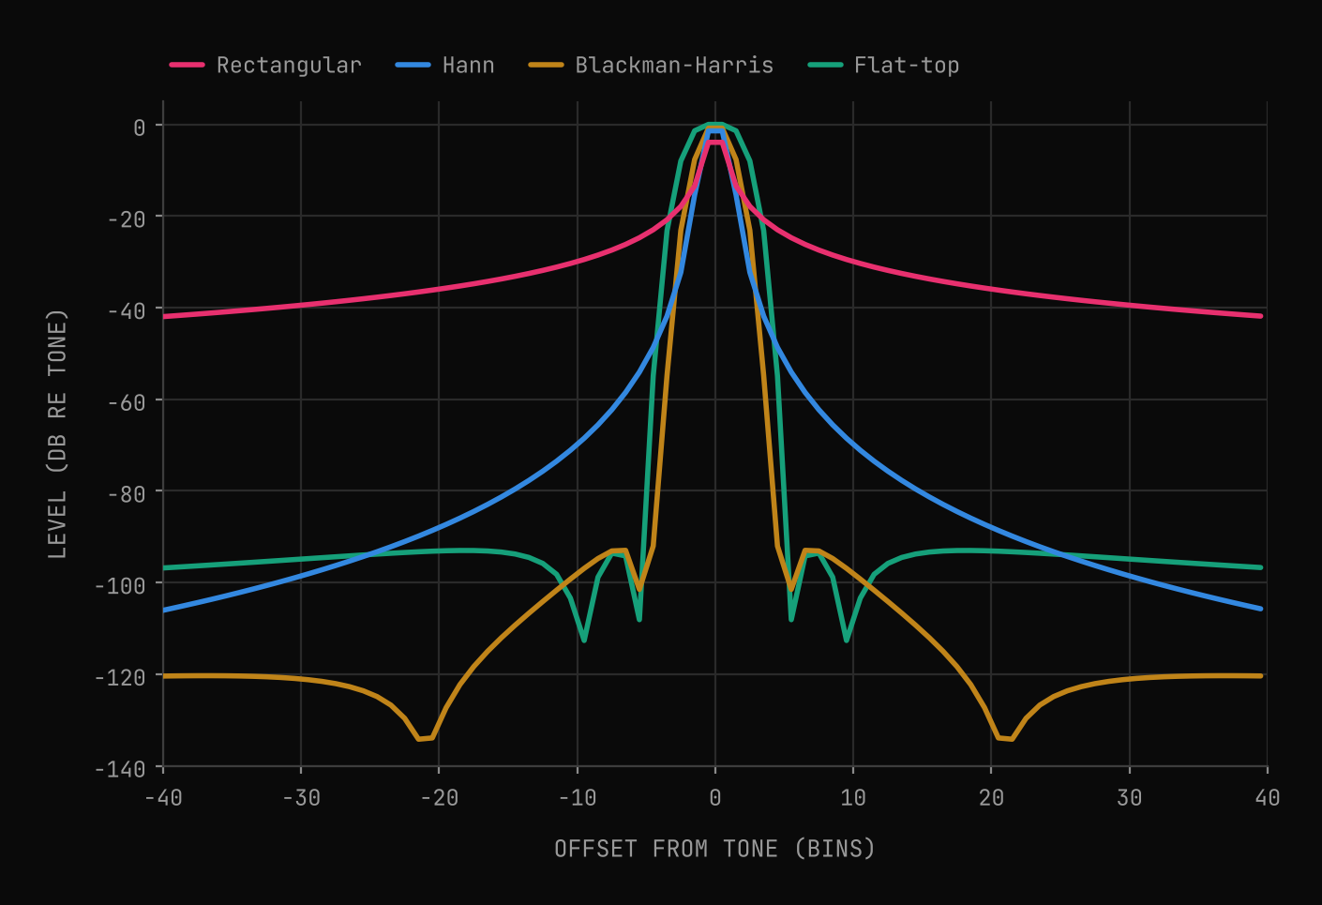Click the orange Blackman-Harris legend line swatch
Viewport: 1322px width, 905px height.
546,65
